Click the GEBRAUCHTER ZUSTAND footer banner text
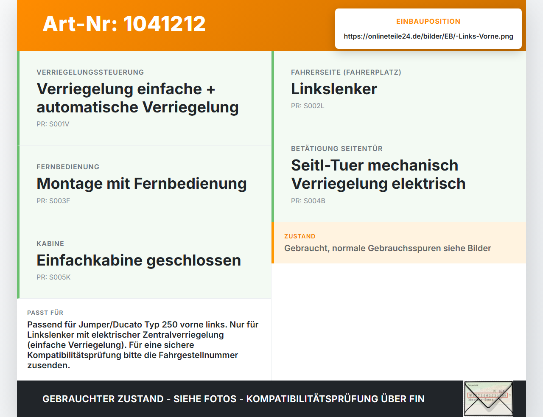Image resolution: width=543 pixels, height=417 pixels. point(233,399)
